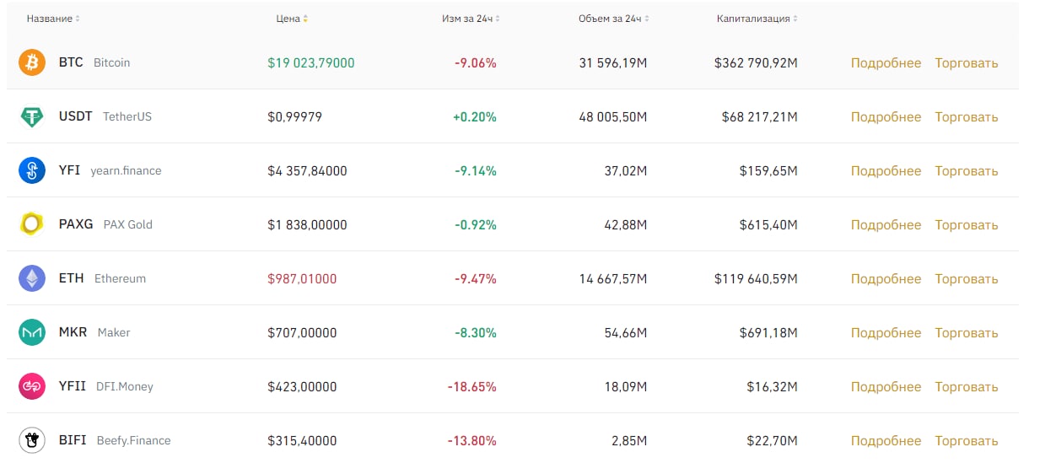Sort by Объем за 24ч column
Viewport: 1056px width, 463px height.
click(x=614, y=19)
